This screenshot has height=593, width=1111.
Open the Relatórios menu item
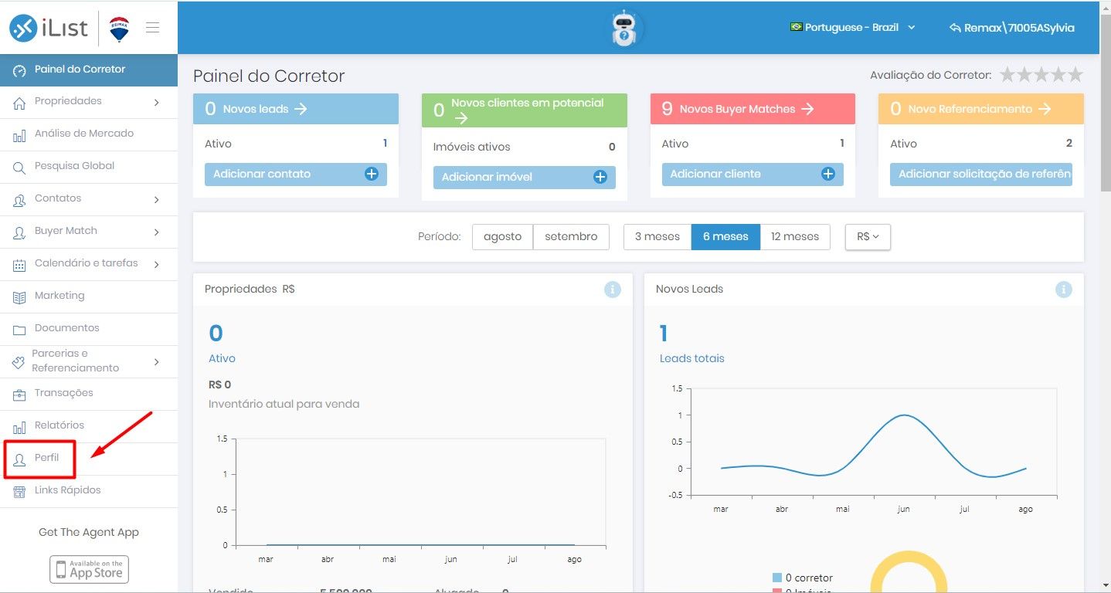coord(89,426)
